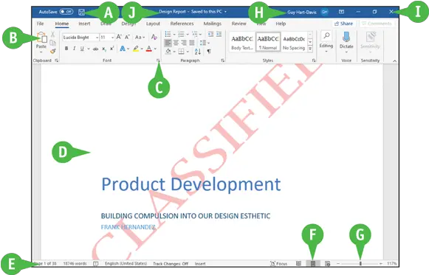Click the Share button
The height and width of the screenshot is (275, 429).
point(343,24)
